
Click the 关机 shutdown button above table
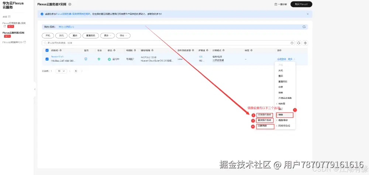click(61, 35)
